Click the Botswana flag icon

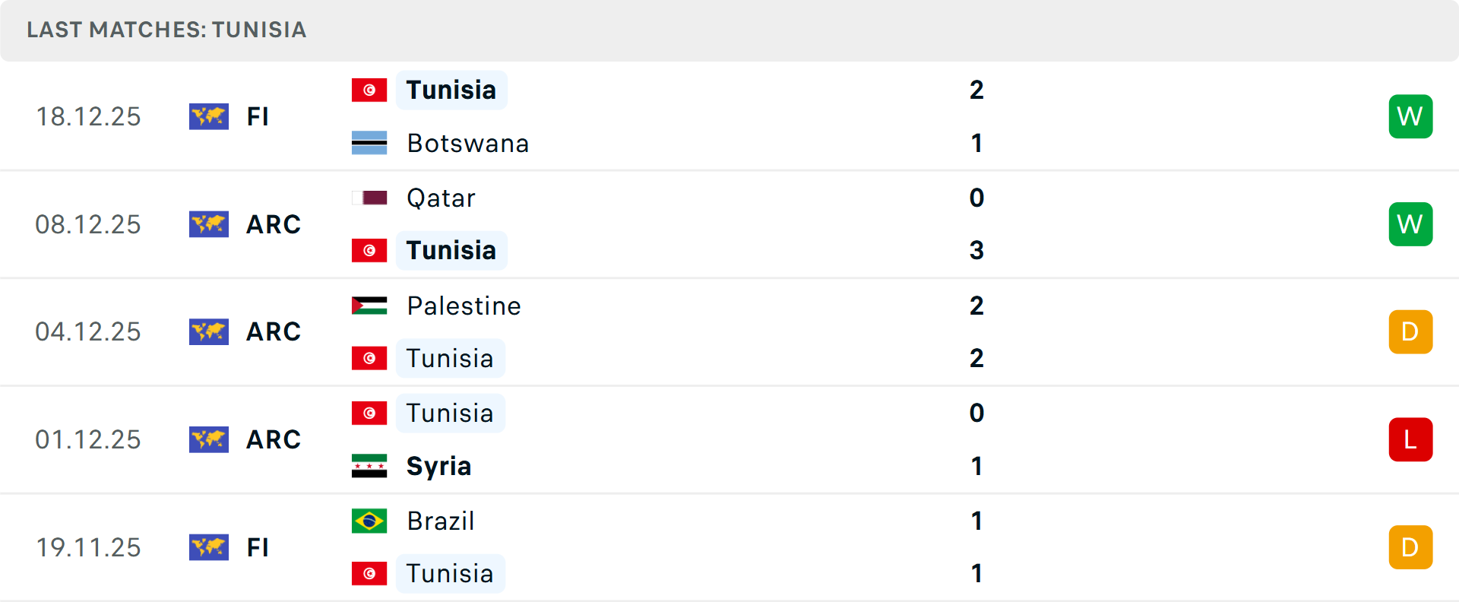(x=369, y=143)
